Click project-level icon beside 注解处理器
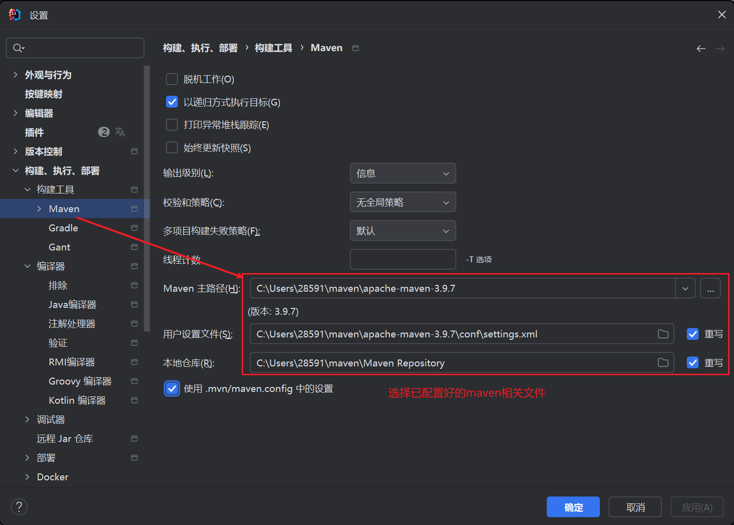The image size is (734, 525). pos(134,324)
